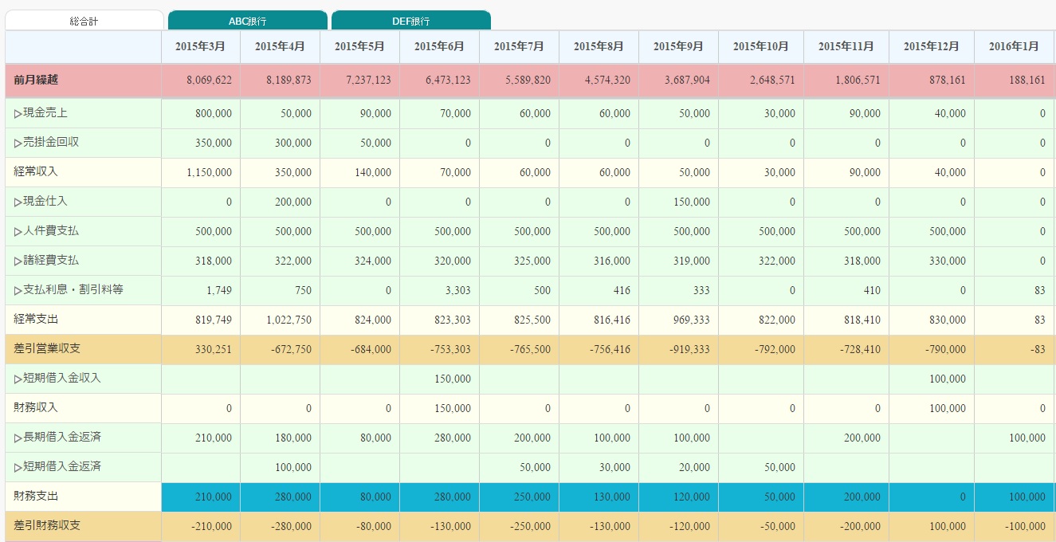The image size is (1056, 542).
Task: Expand the 短期借入金返済 row
Action: point(18,467)
